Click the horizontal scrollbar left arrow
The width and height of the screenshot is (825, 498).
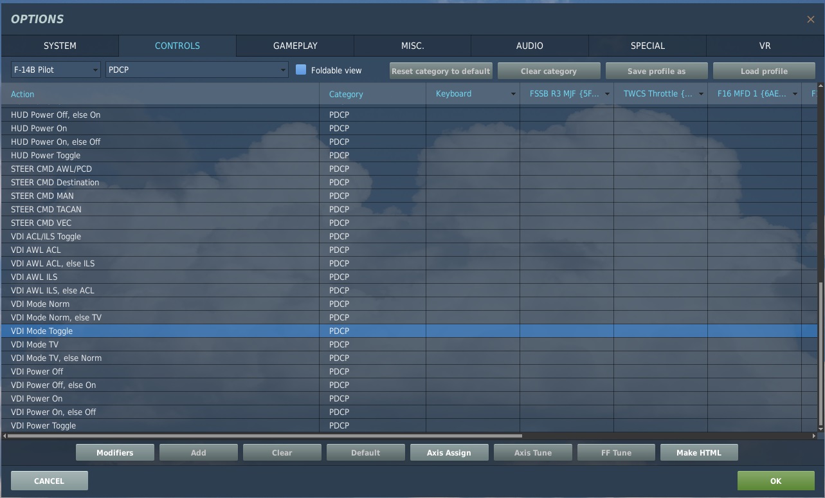(x=5, y=436)
